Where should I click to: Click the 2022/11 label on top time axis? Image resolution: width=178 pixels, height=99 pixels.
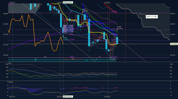click(12, 3)
